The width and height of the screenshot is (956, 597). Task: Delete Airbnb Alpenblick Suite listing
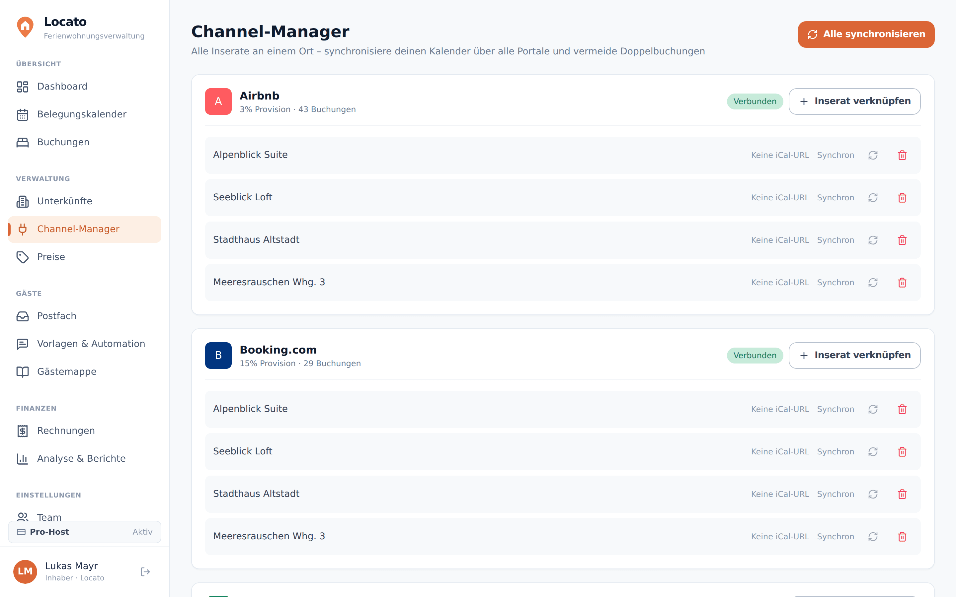(902, 155)
